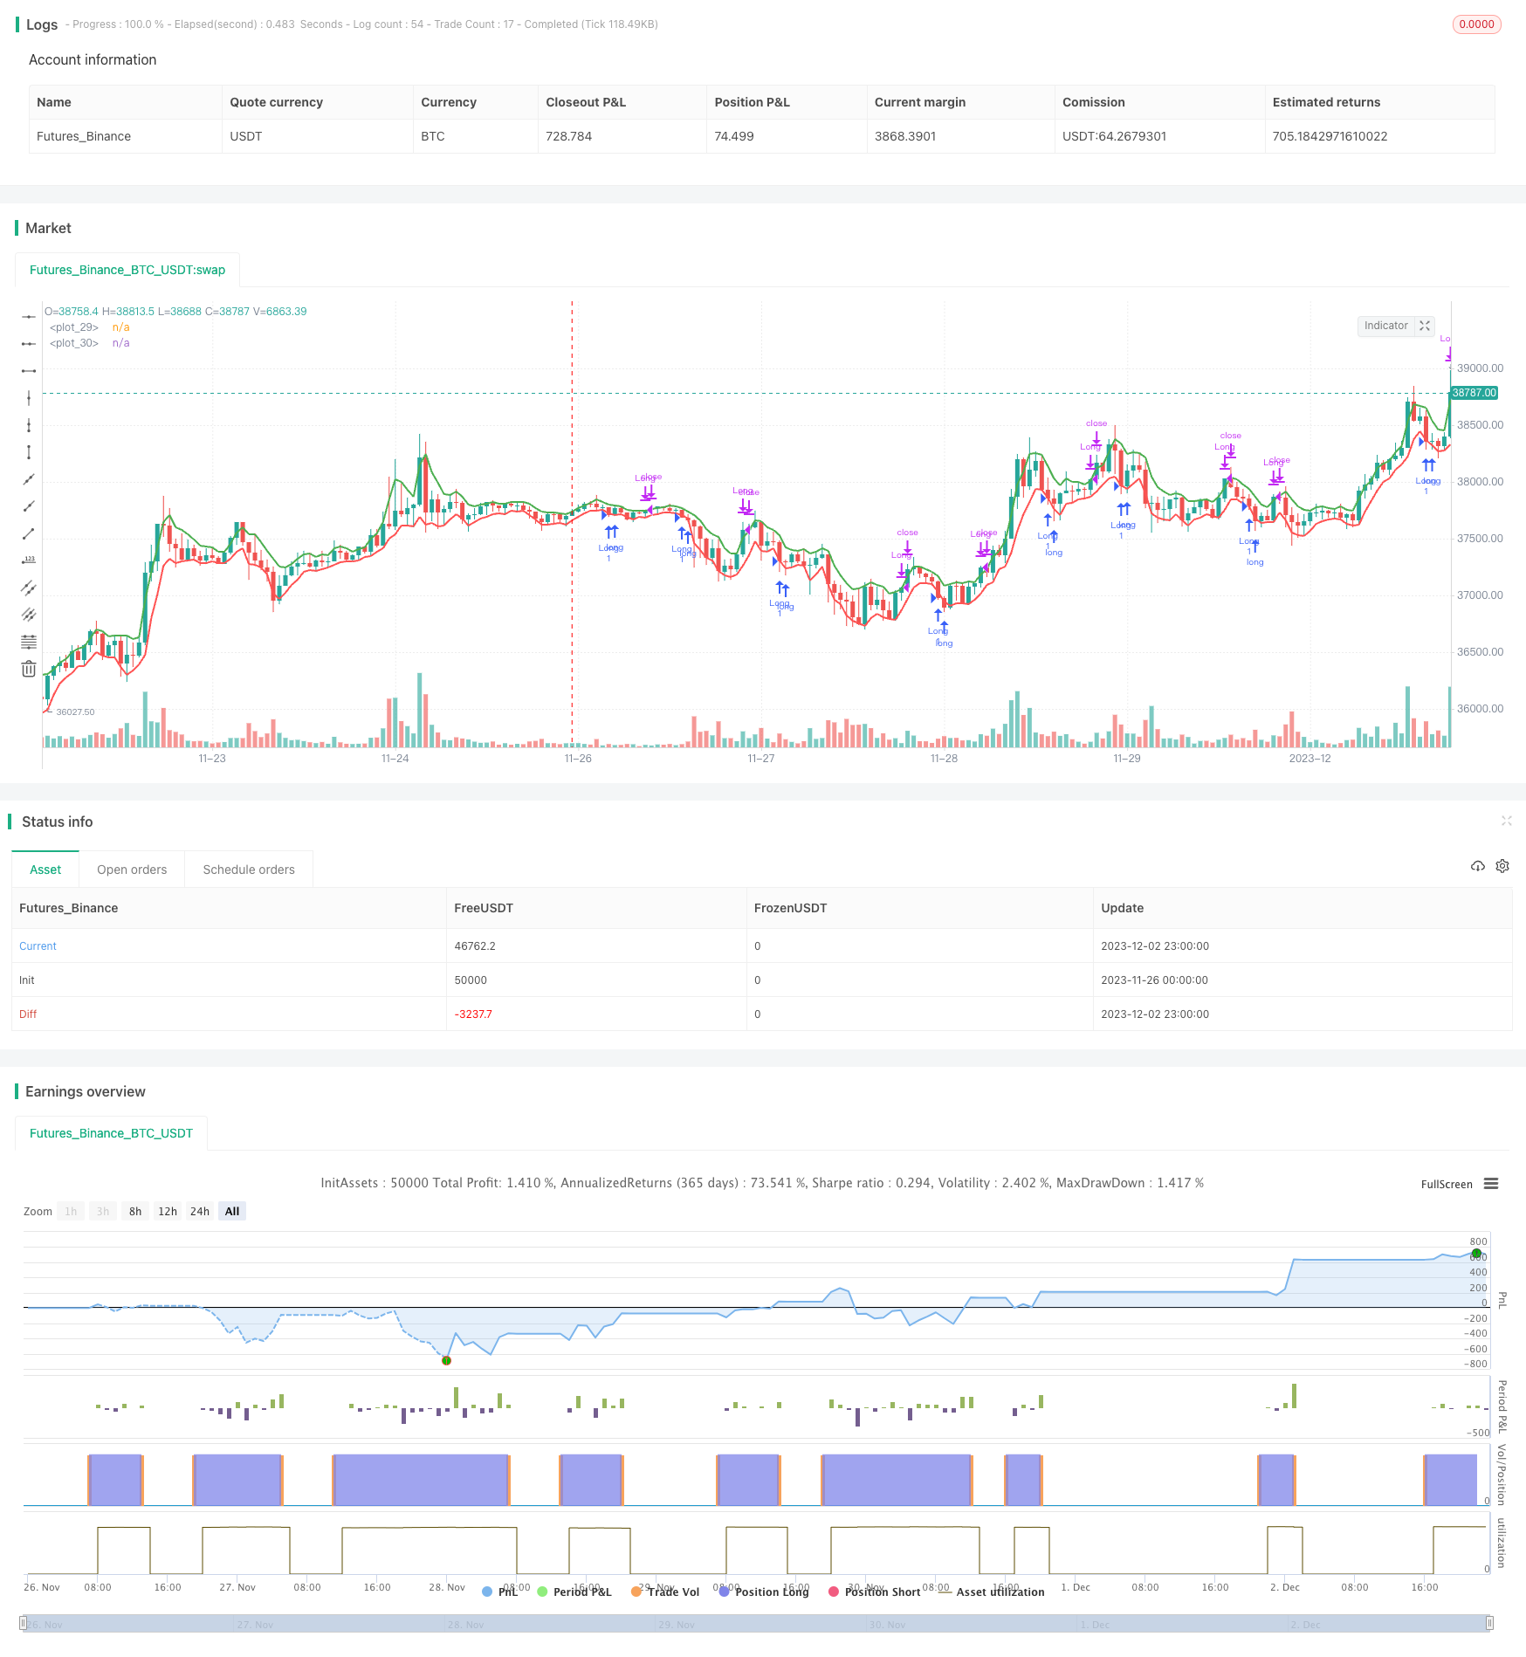Click the navigator range bar near 29. Nov
The image size is (1526, 1657).
(677, 1624)
